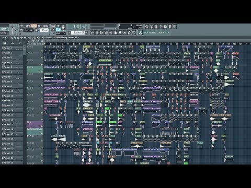Image resolution: width=251 pixels, height=188 pixels.
Task: Click the Save project icon
Action: (165, 27)
